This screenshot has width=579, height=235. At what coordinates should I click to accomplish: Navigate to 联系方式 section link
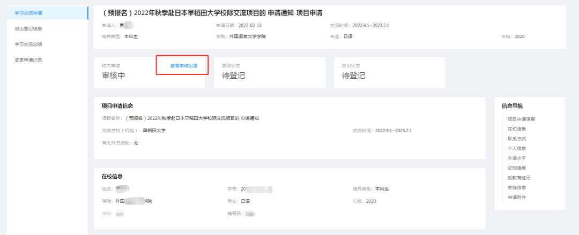[516, 139]
